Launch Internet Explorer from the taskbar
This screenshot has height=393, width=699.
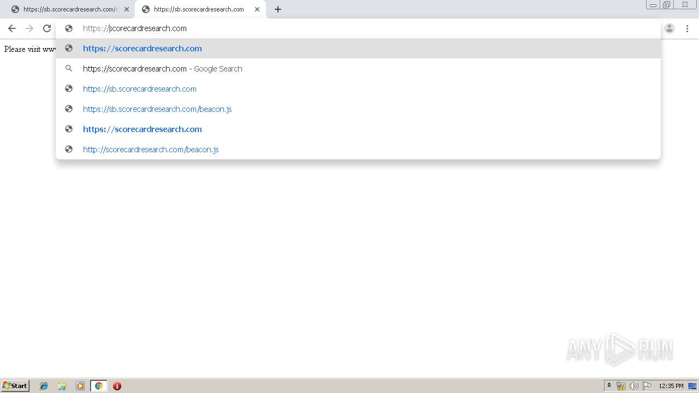coord(44,386)
